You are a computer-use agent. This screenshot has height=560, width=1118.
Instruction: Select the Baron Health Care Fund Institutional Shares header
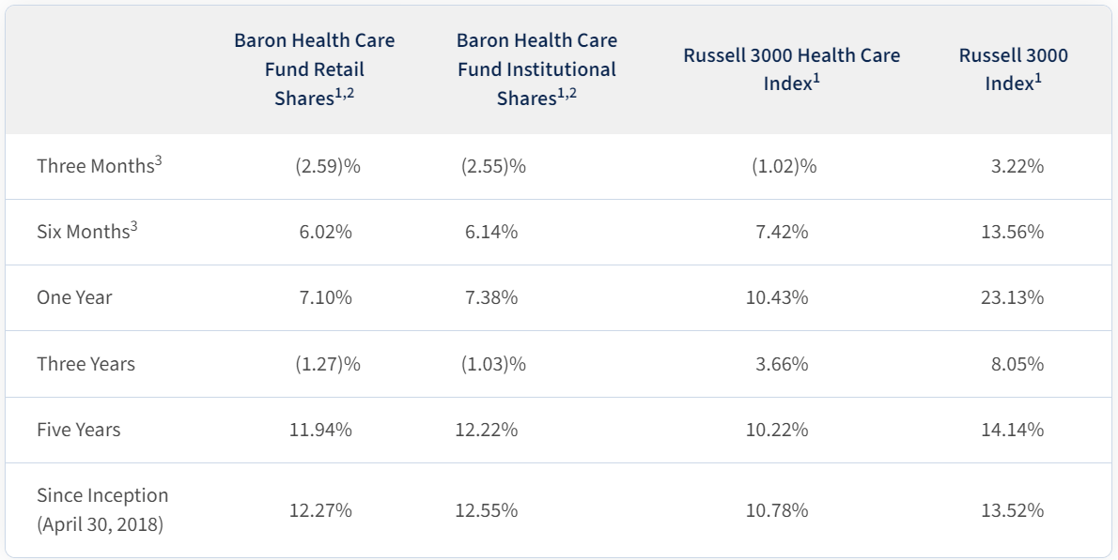(536, 69)
